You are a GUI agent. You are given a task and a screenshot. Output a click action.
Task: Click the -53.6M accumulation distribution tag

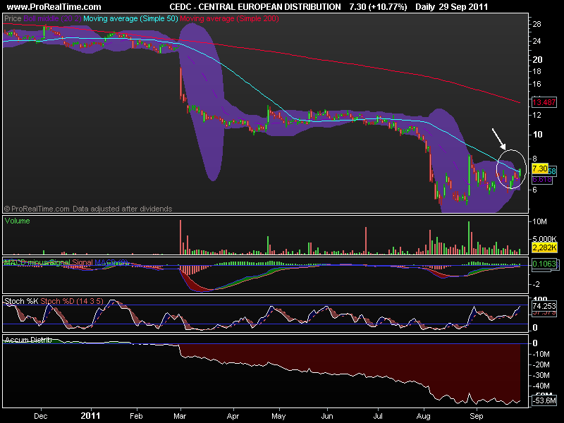coord(544,400)
